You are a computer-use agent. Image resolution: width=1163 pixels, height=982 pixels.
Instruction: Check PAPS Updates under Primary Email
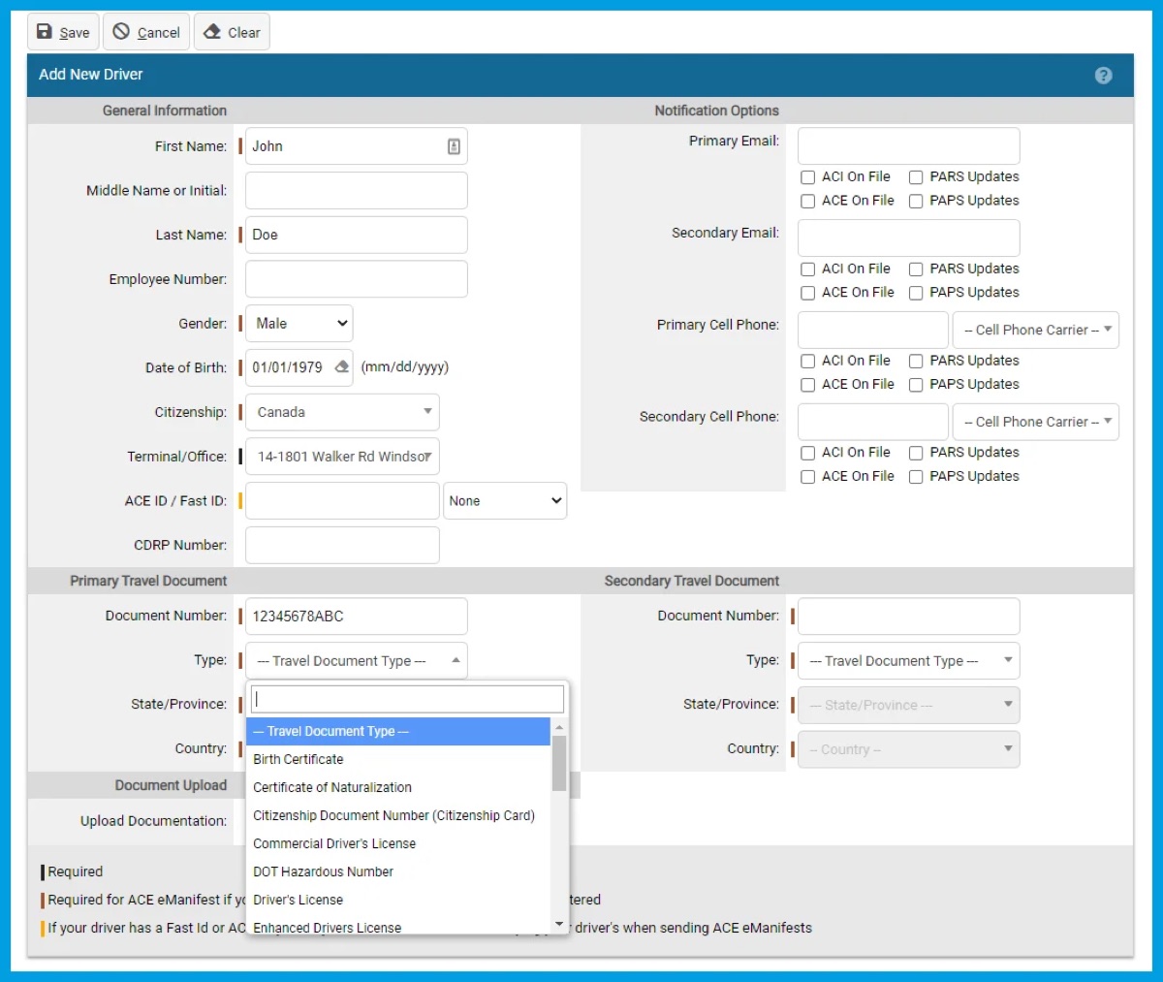coord(915,202)
